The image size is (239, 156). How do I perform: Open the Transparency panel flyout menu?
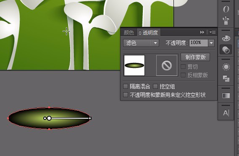pos(213,32)
